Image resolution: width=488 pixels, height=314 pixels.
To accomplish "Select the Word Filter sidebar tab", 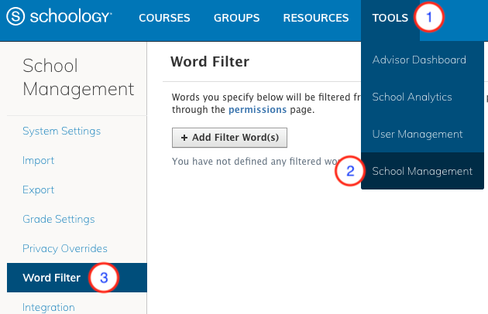I will coord(51,278).
